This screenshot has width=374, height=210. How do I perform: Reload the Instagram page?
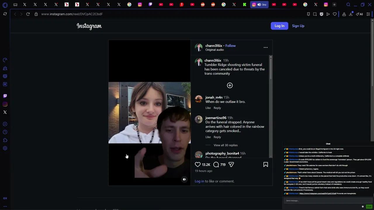pos(28,14)
